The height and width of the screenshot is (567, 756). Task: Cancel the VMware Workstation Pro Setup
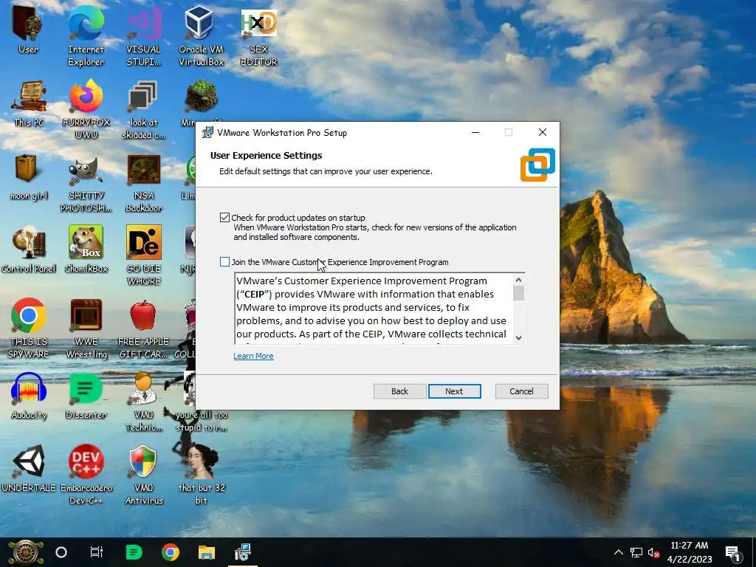pos(522,391)
